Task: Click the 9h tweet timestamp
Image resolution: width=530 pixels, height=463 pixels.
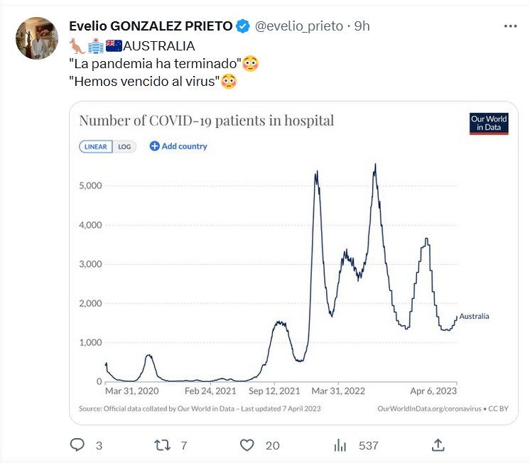Action: (x=362, y=26)
